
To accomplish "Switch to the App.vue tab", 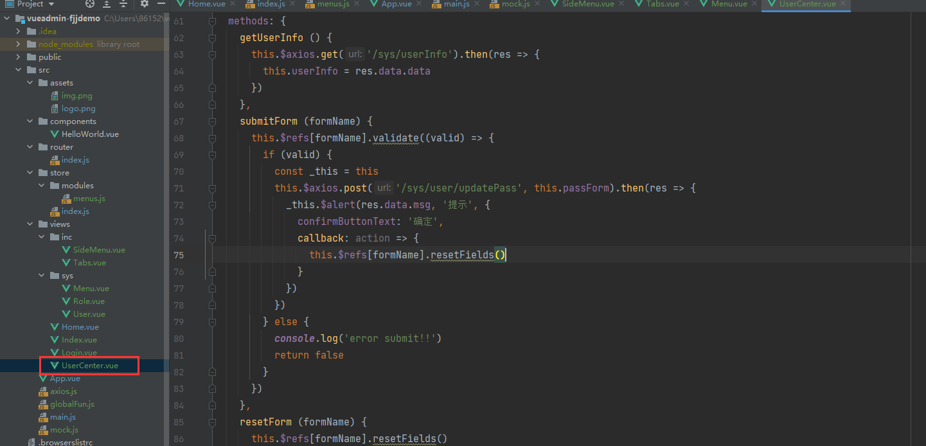I will pos(398,4).
